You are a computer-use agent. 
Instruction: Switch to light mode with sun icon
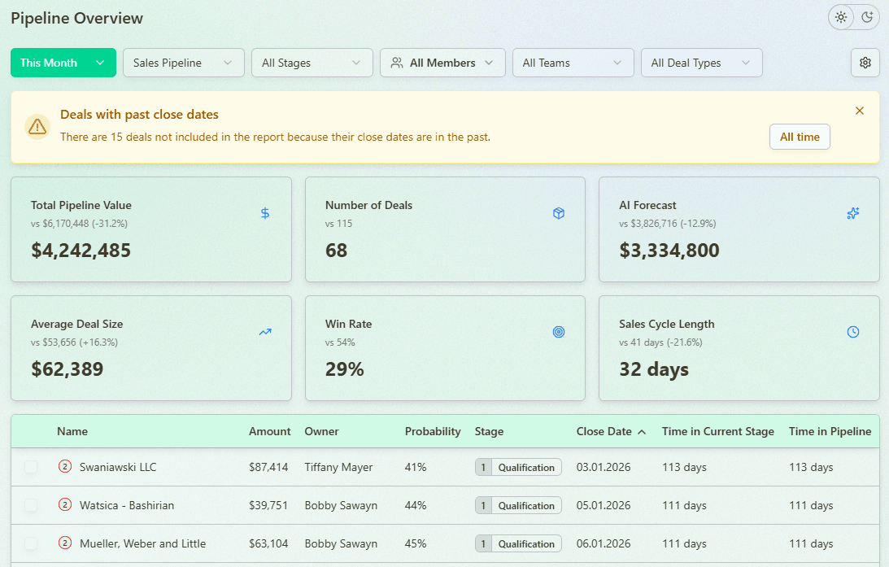(x=841, y=17)
